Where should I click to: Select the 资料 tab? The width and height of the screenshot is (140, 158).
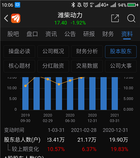pos(127,34)
